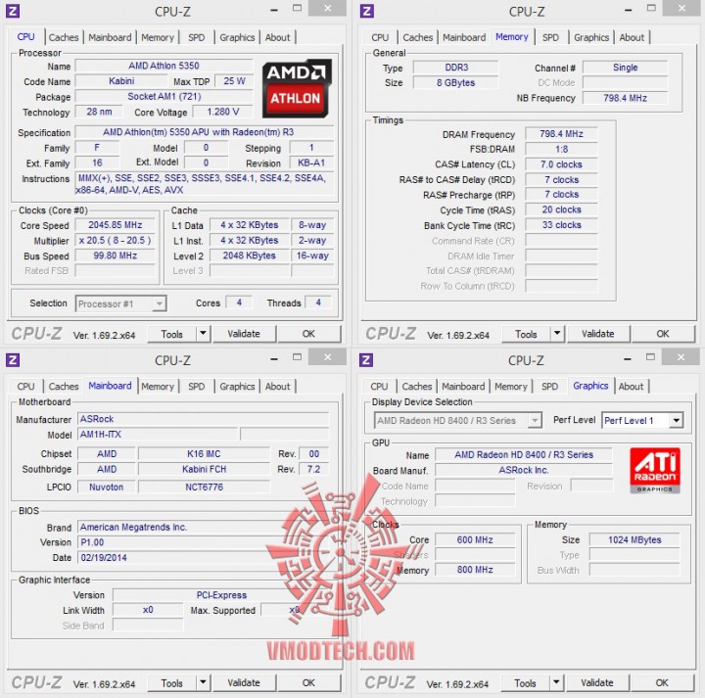The height and width of the screenshot is (698, 705).
Task: Click the Core Speed value 2045.85 MHz
Action: pos(116,225)
